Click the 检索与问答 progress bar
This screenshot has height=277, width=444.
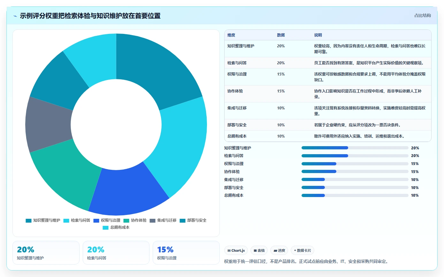[x=355, y=156]
